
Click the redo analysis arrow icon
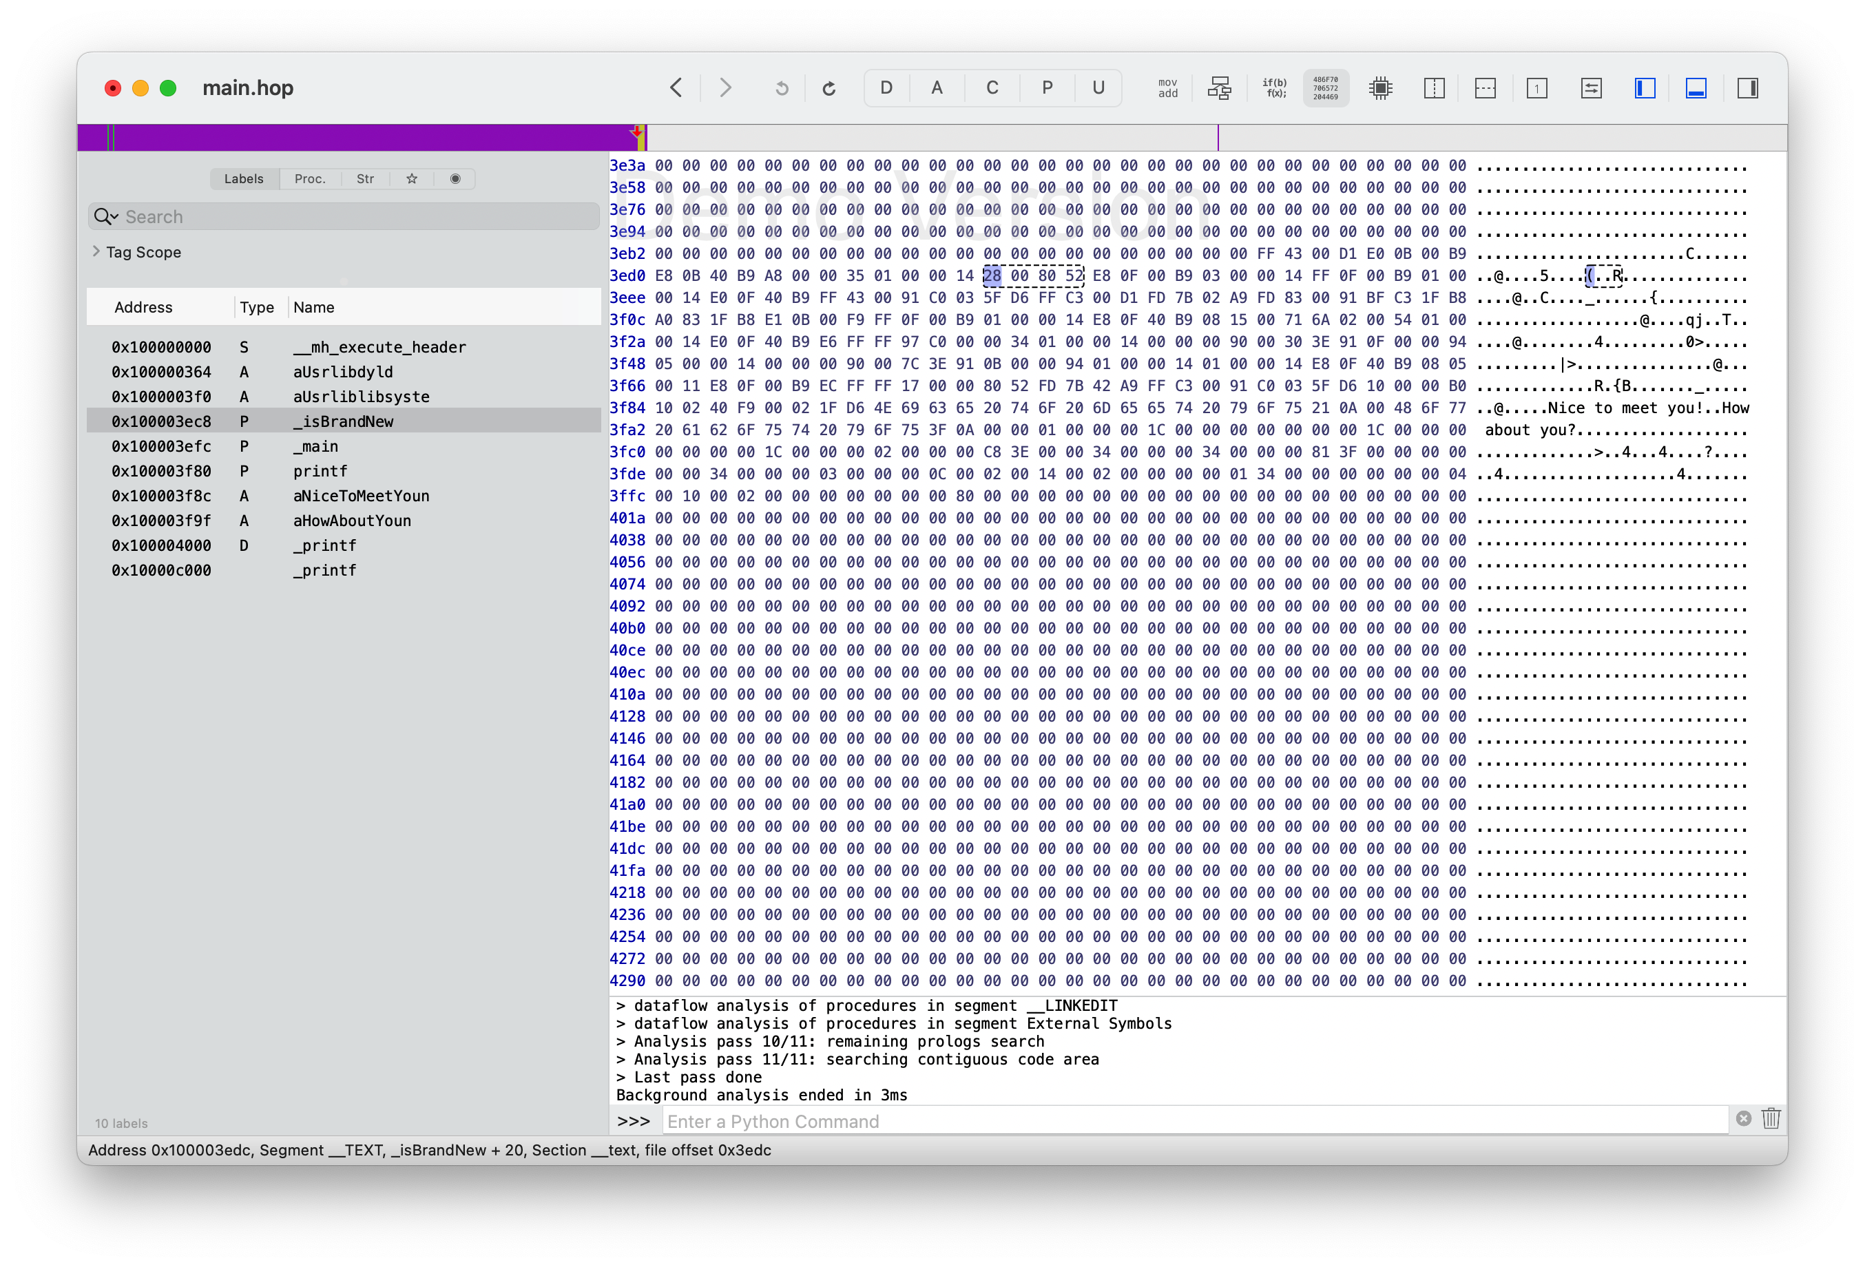(x=829, y=88)
